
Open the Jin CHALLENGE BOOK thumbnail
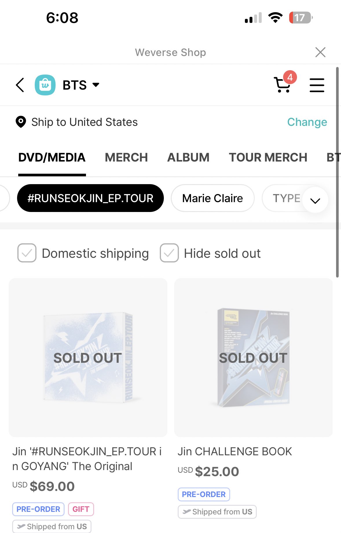pos(253,357)
